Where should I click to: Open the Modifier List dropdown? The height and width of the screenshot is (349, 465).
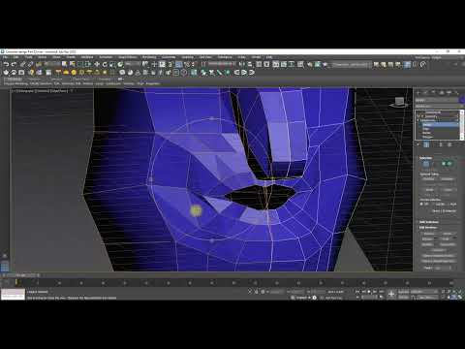(438, 107)
